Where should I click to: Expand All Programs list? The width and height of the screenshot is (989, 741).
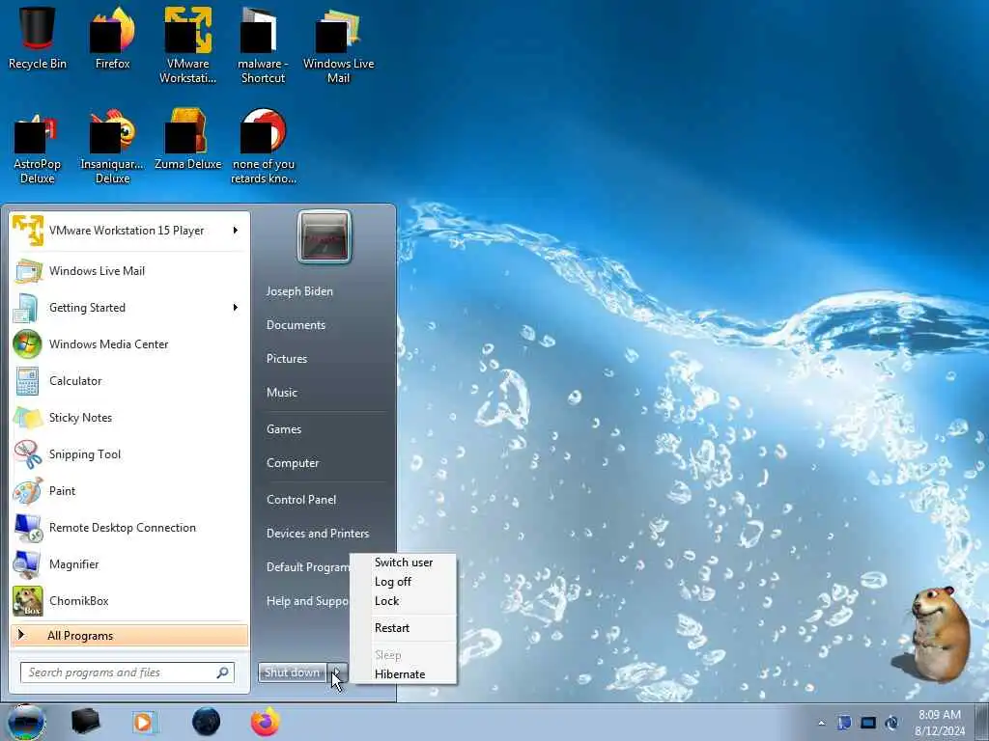pos(129,635)
